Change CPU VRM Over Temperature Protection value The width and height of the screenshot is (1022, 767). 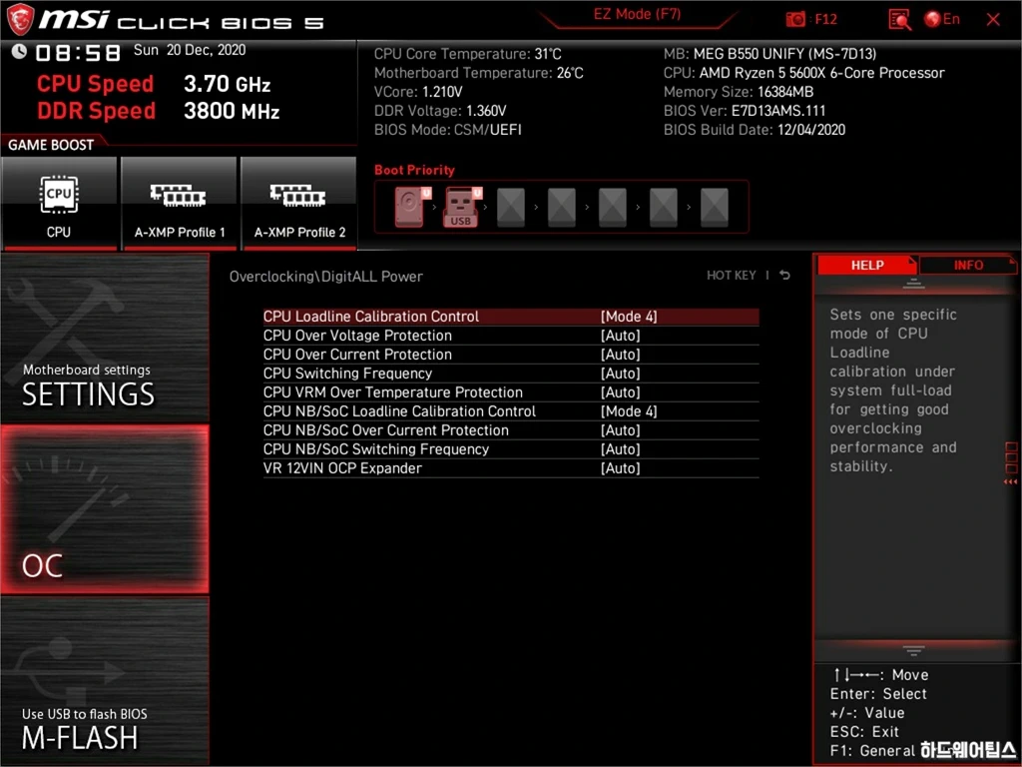[x=621, y=391]
